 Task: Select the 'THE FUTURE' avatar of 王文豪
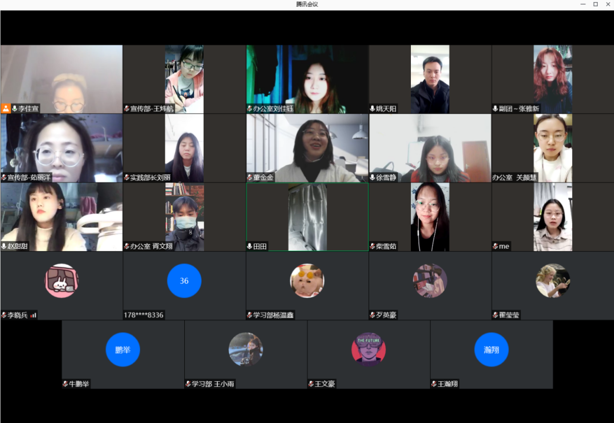(368, 350)
